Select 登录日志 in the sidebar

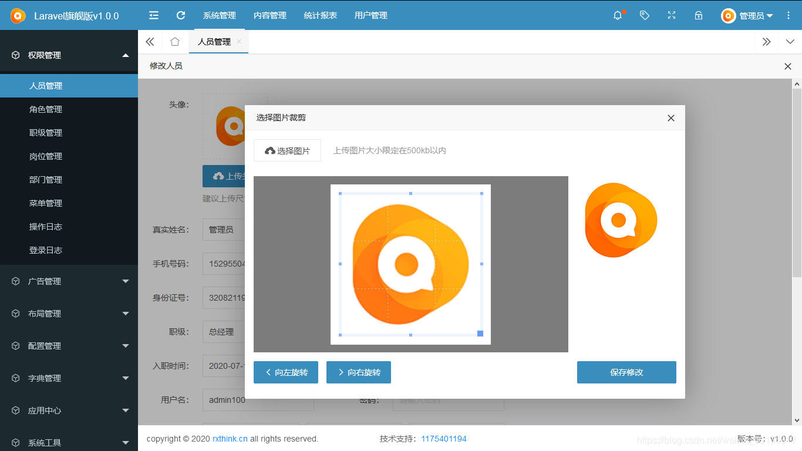click(x=69, y=250)
